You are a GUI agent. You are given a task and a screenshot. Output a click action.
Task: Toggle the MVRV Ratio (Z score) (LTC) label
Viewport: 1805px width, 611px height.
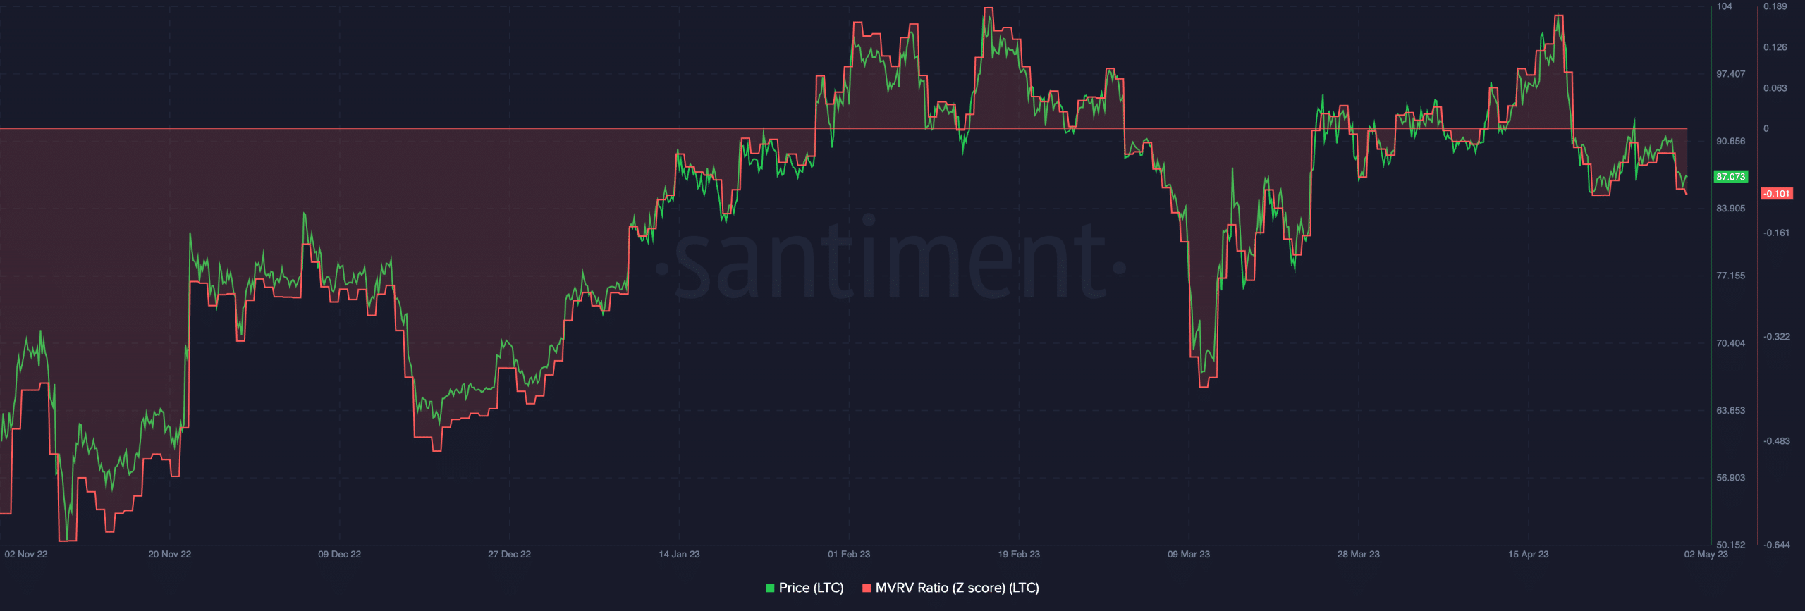957,588
